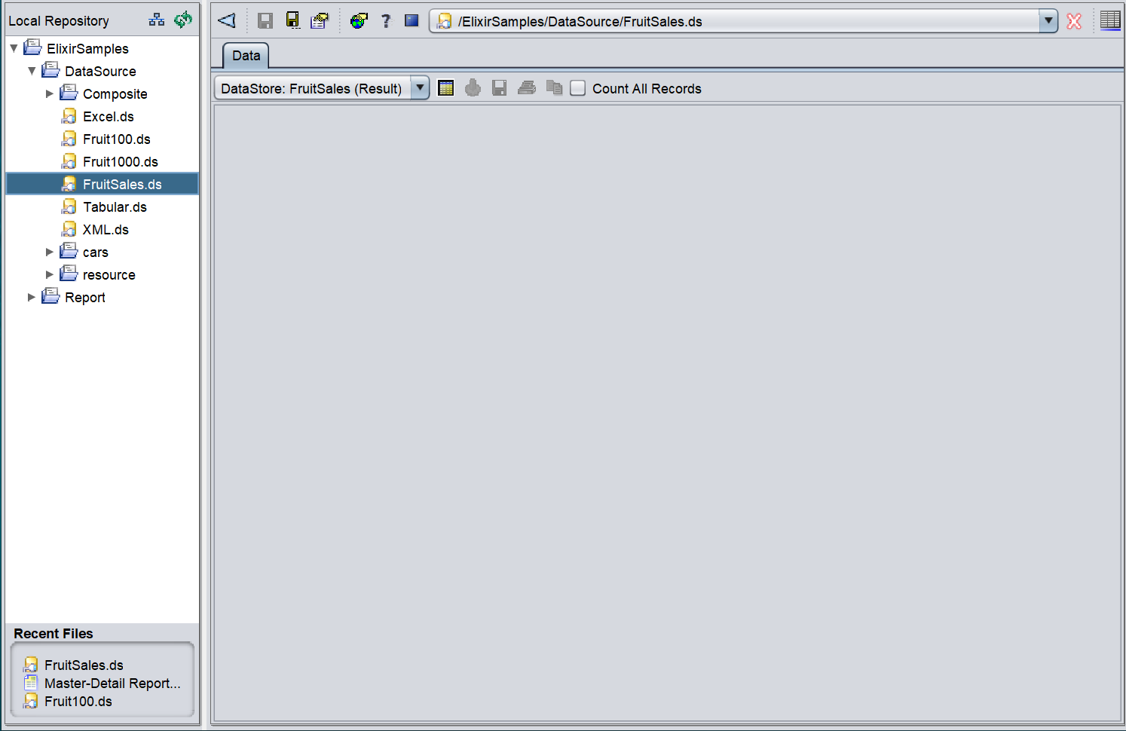Switch to the Data tab
The image size is (1126, 731).
[246, 56]
